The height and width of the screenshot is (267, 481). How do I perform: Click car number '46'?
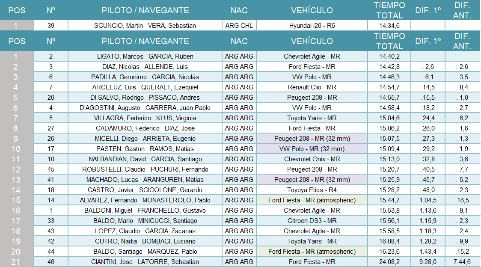(51, 262)
